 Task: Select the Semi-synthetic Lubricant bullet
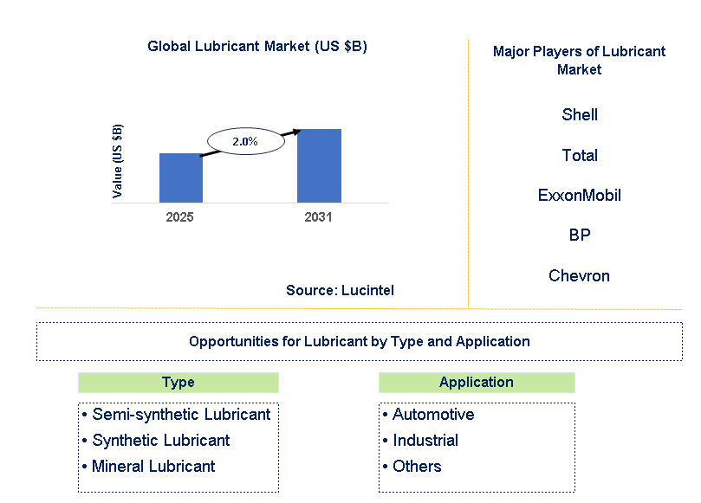pos(177,415)
